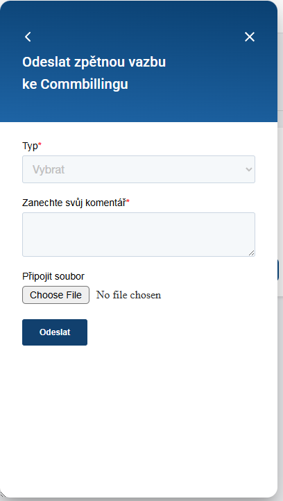Click the chevron arrow in Typ select
283x501 pixels.
(x=249, y=170)
